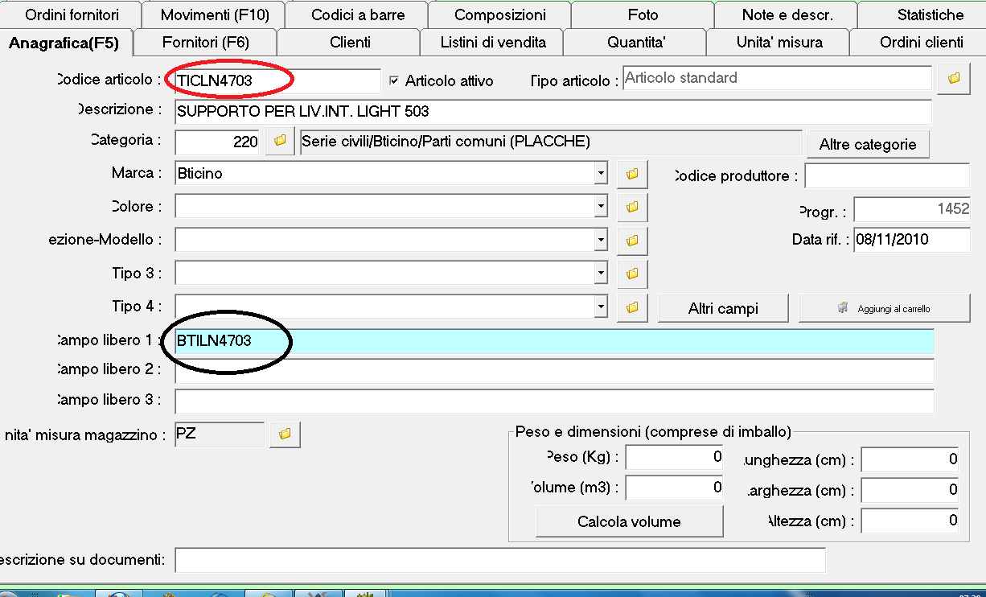Click Campo libero 1 field
This screenshot has height=597, width=986.
click(554, 341)
